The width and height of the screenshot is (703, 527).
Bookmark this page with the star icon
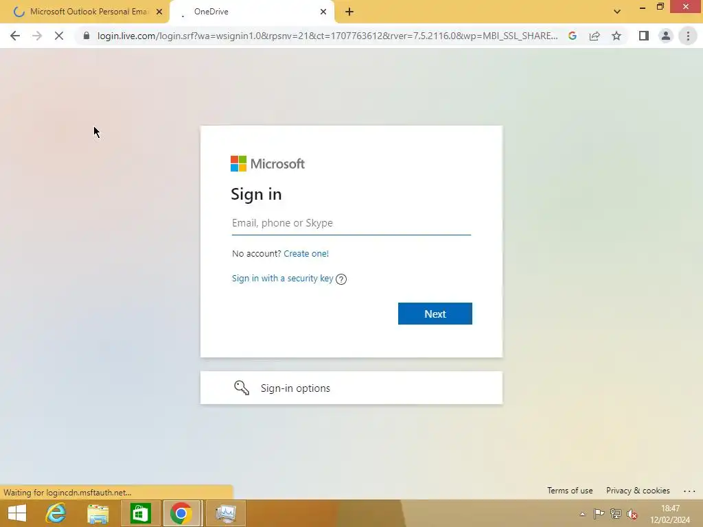616,36
